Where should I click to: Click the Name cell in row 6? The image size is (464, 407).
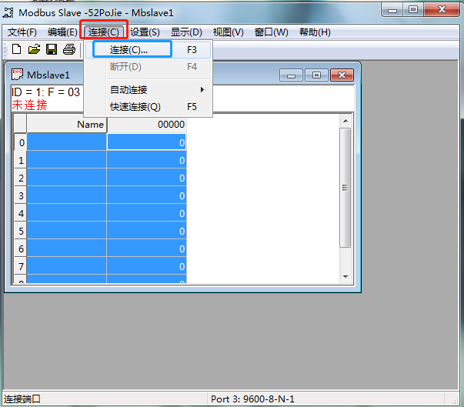67,249
